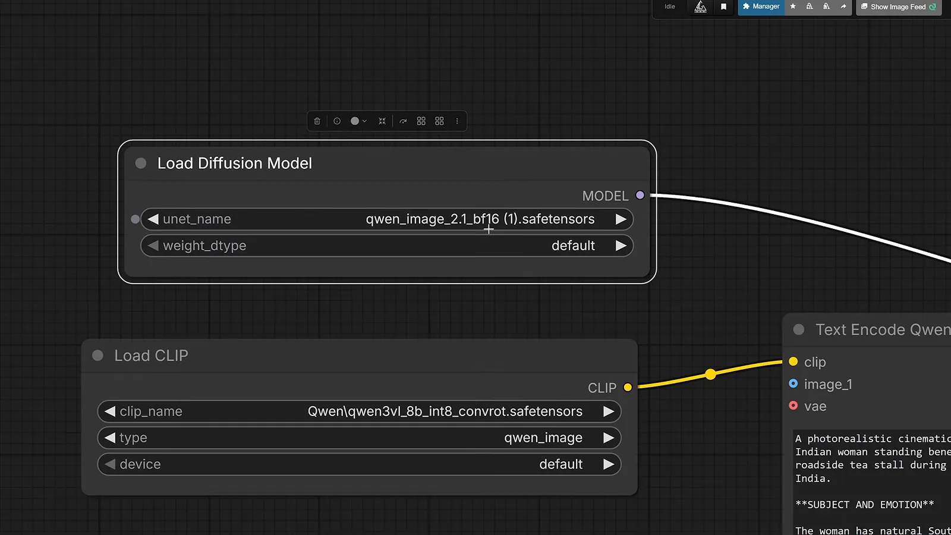Image resolution: width=951 pixels, height=535 pixels.
Task: Click the Load CLIP node title
Action: [x=151, y=355]
